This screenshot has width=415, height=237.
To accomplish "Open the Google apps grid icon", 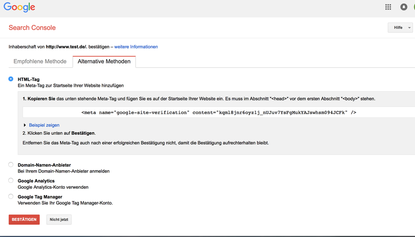I will tap(388, 7).
